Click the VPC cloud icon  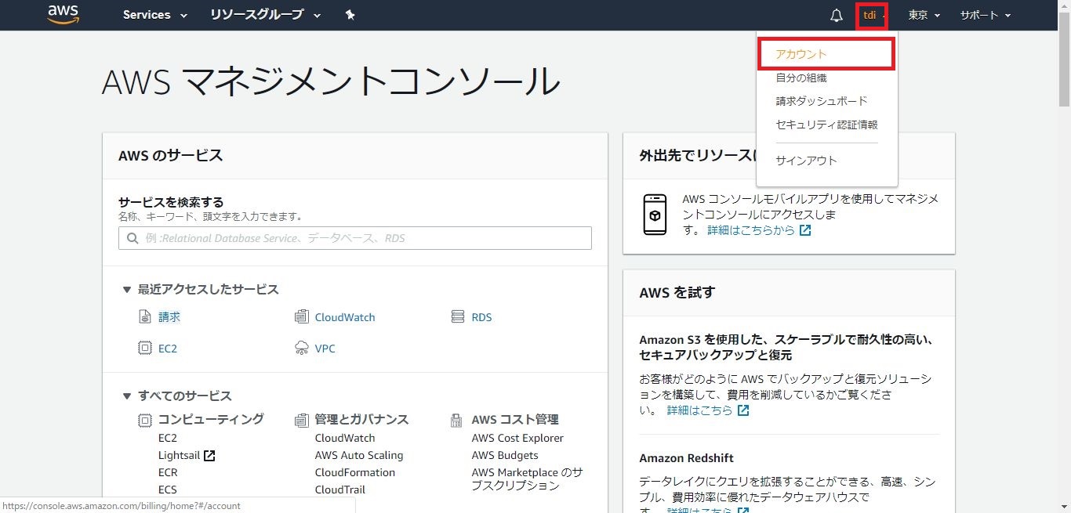302,349
